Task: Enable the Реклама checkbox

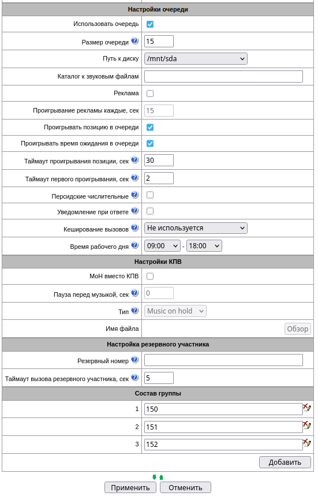Action: (150, 94)
